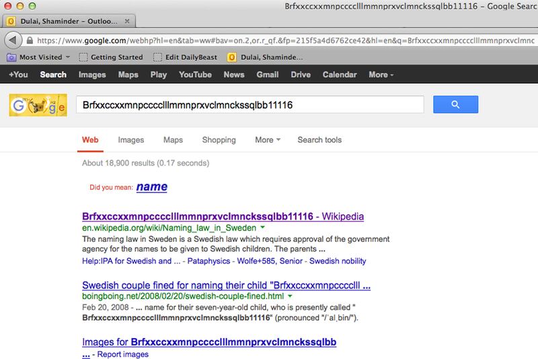This screenshot has height=359, width=538.
Task: Open Maps in the black Google bar
Action: pos(128,75)
